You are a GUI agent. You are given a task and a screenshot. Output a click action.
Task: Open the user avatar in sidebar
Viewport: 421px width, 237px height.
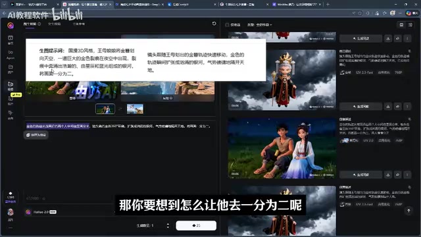click(x=11, y=212)
